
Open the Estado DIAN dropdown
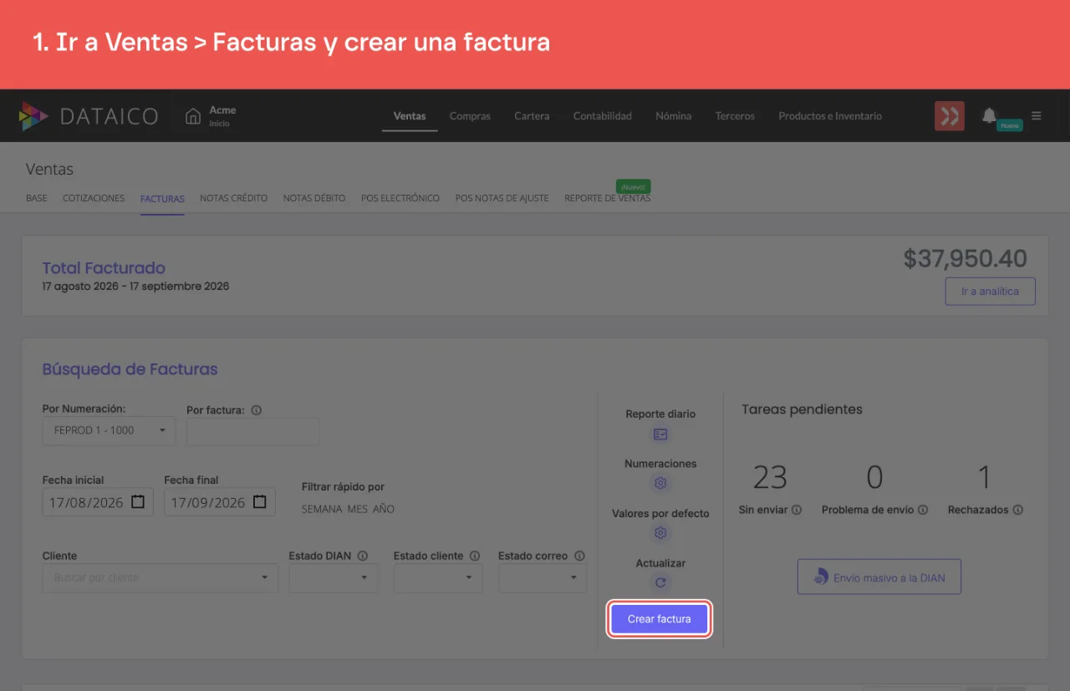coord(334,577)
